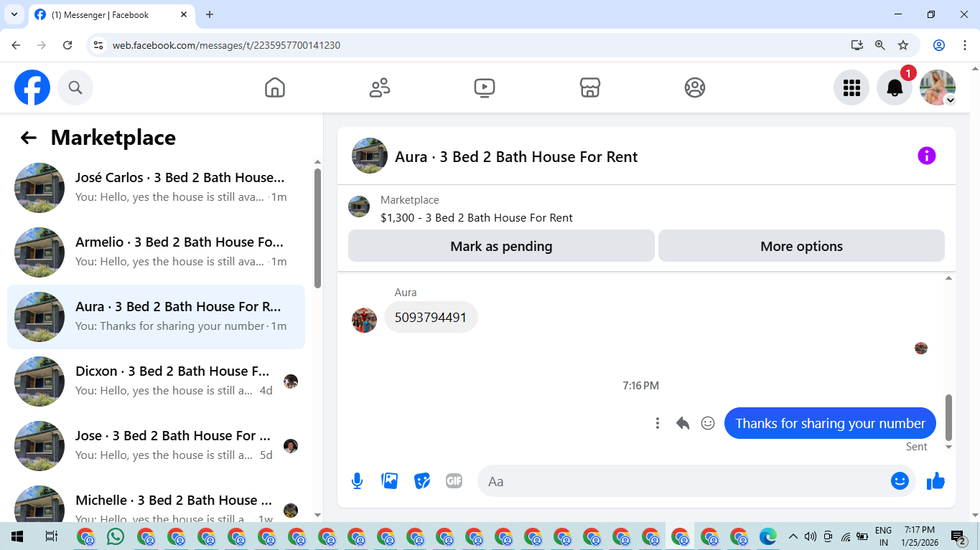Click Aura's avatar beside the phone number
The width and height of the screenshot is (980, 550).
(x=365, y=320)
